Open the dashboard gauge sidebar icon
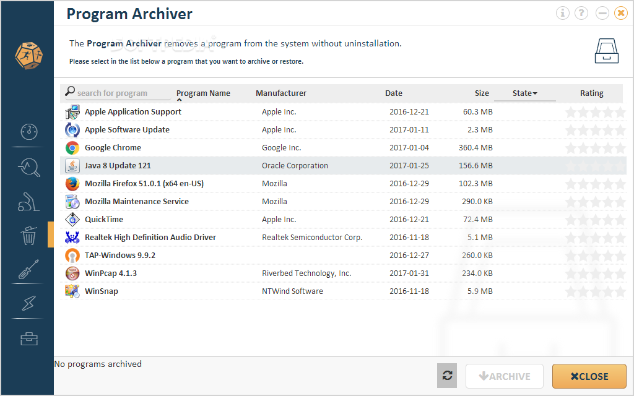The image size is (634, 396). point(28,131)
